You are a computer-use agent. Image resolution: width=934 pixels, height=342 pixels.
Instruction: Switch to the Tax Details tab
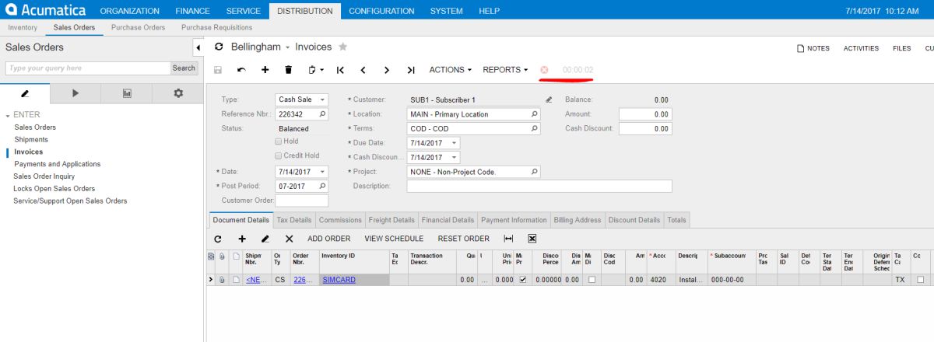point(294,220)
